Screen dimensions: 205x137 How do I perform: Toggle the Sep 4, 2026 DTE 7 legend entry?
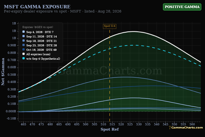38,32
